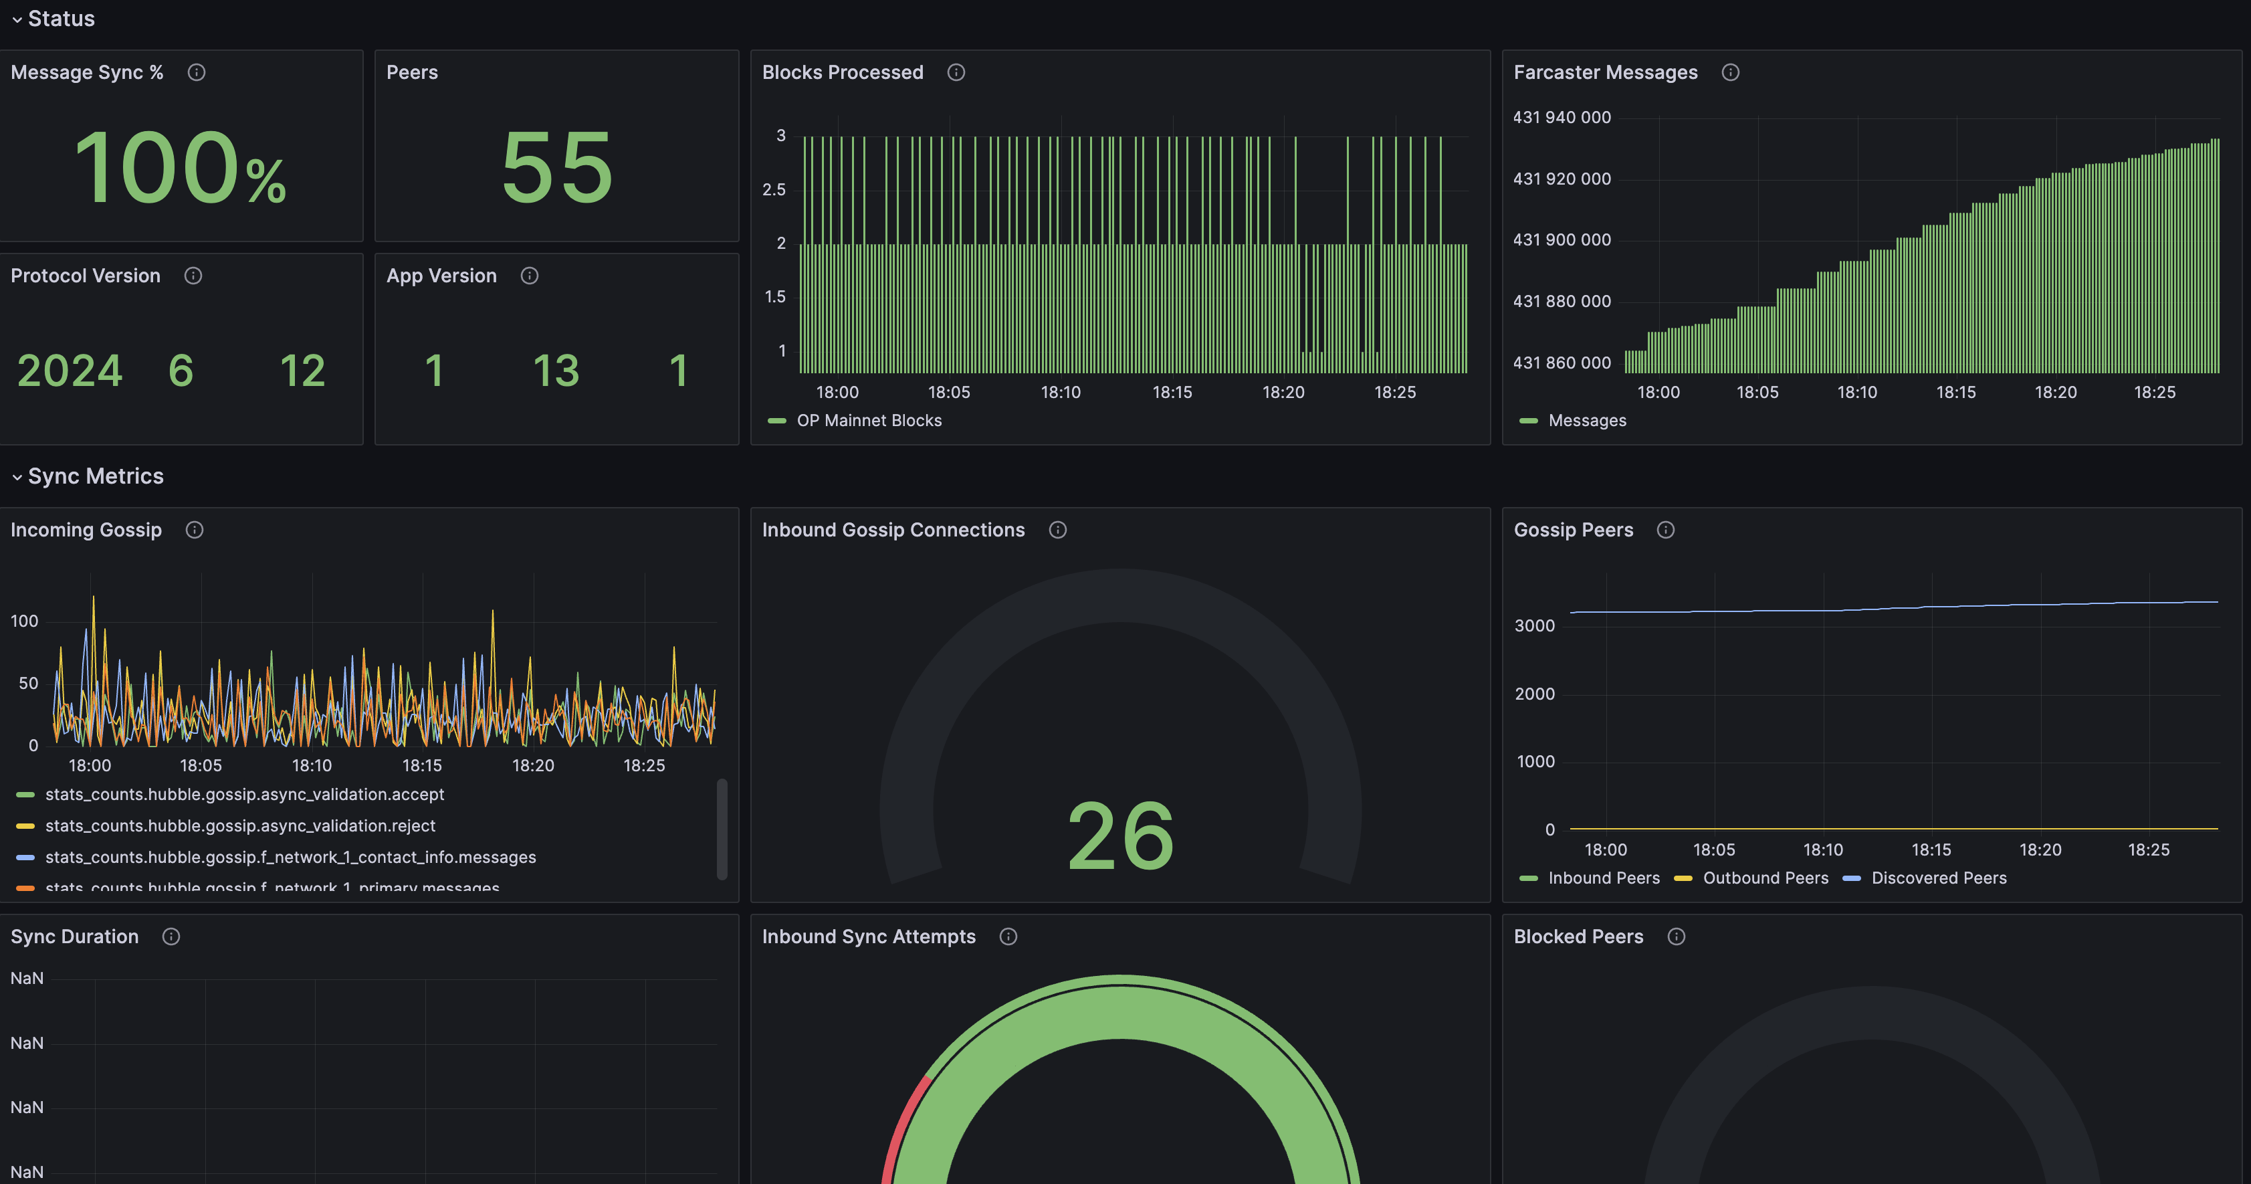Click the Sync Duration panel title
The width and height of the screenshot is (2251, 1184).
74,936
